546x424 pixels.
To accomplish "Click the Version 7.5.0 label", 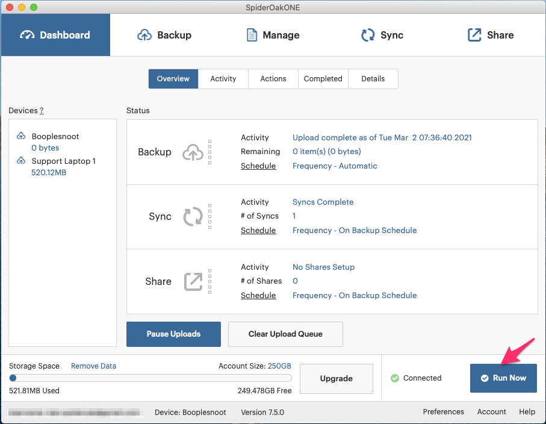I will [262, 412].
